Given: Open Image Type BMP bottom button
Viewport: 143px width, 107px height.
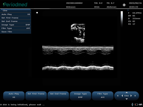Looking at the screenshot, I should pos(80,96).
